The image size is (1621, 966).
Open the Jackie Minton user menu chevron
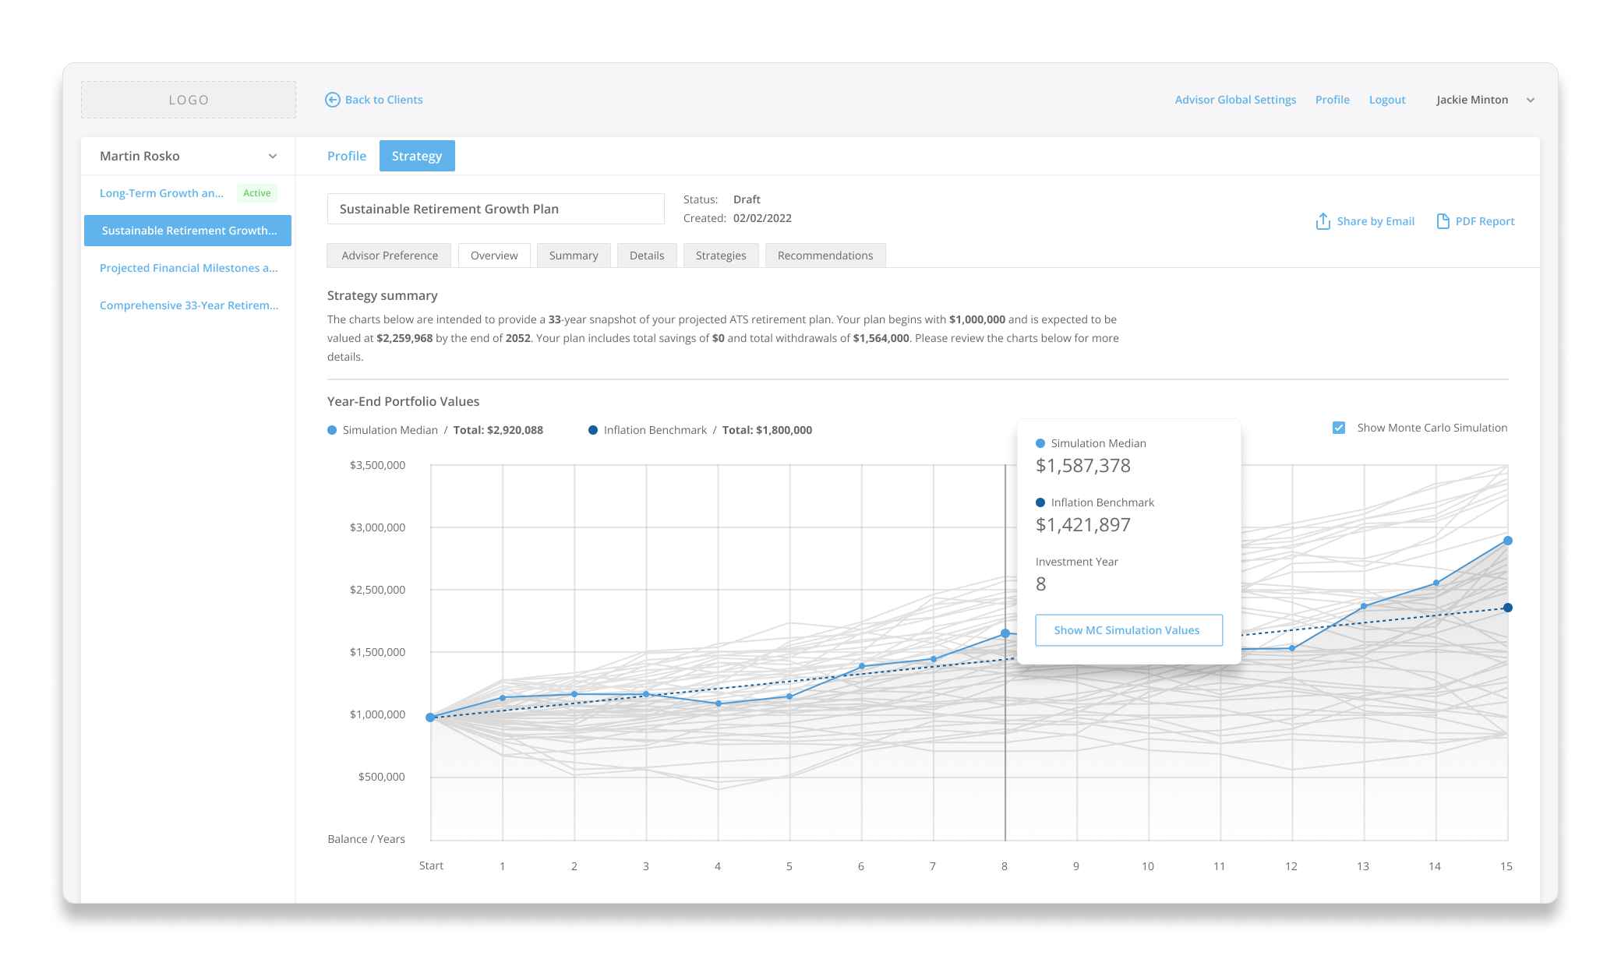click(1531, 100)
